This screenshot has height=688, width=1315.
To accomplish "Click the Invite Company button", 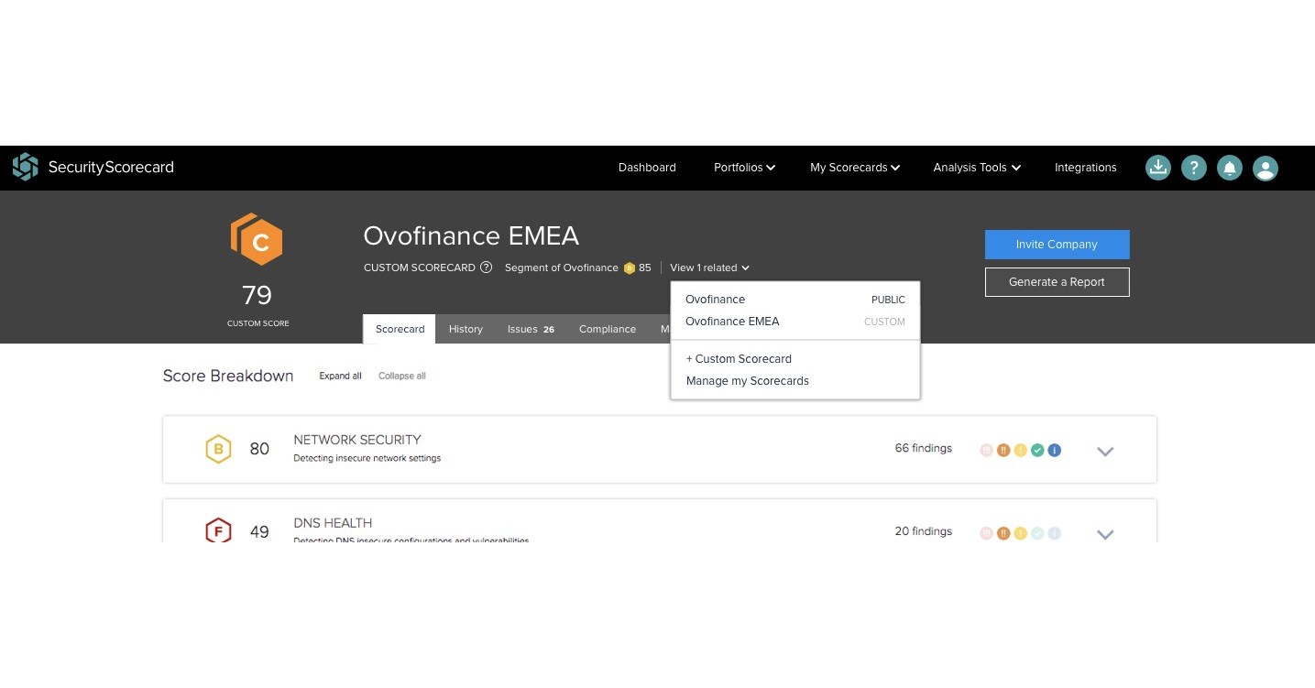I will (1056, 245).
